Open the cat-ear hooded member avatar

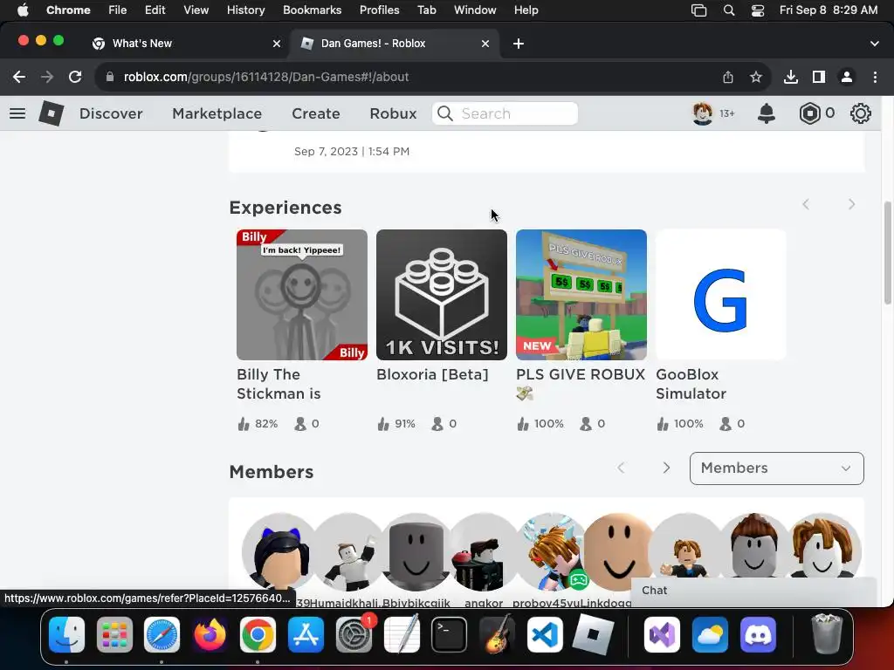279,552
